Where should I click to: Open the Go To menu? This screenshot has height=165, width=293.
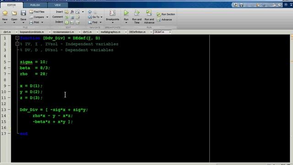[96, 17]
